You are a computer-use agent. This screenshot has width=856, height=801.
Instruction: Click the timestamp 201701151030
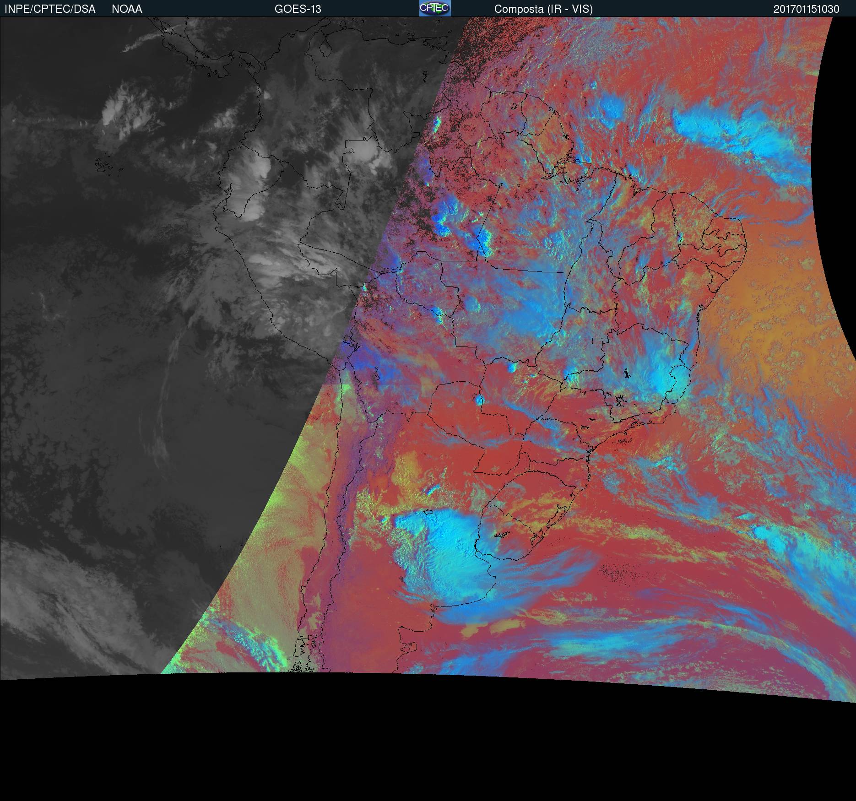tap(807, 9)
